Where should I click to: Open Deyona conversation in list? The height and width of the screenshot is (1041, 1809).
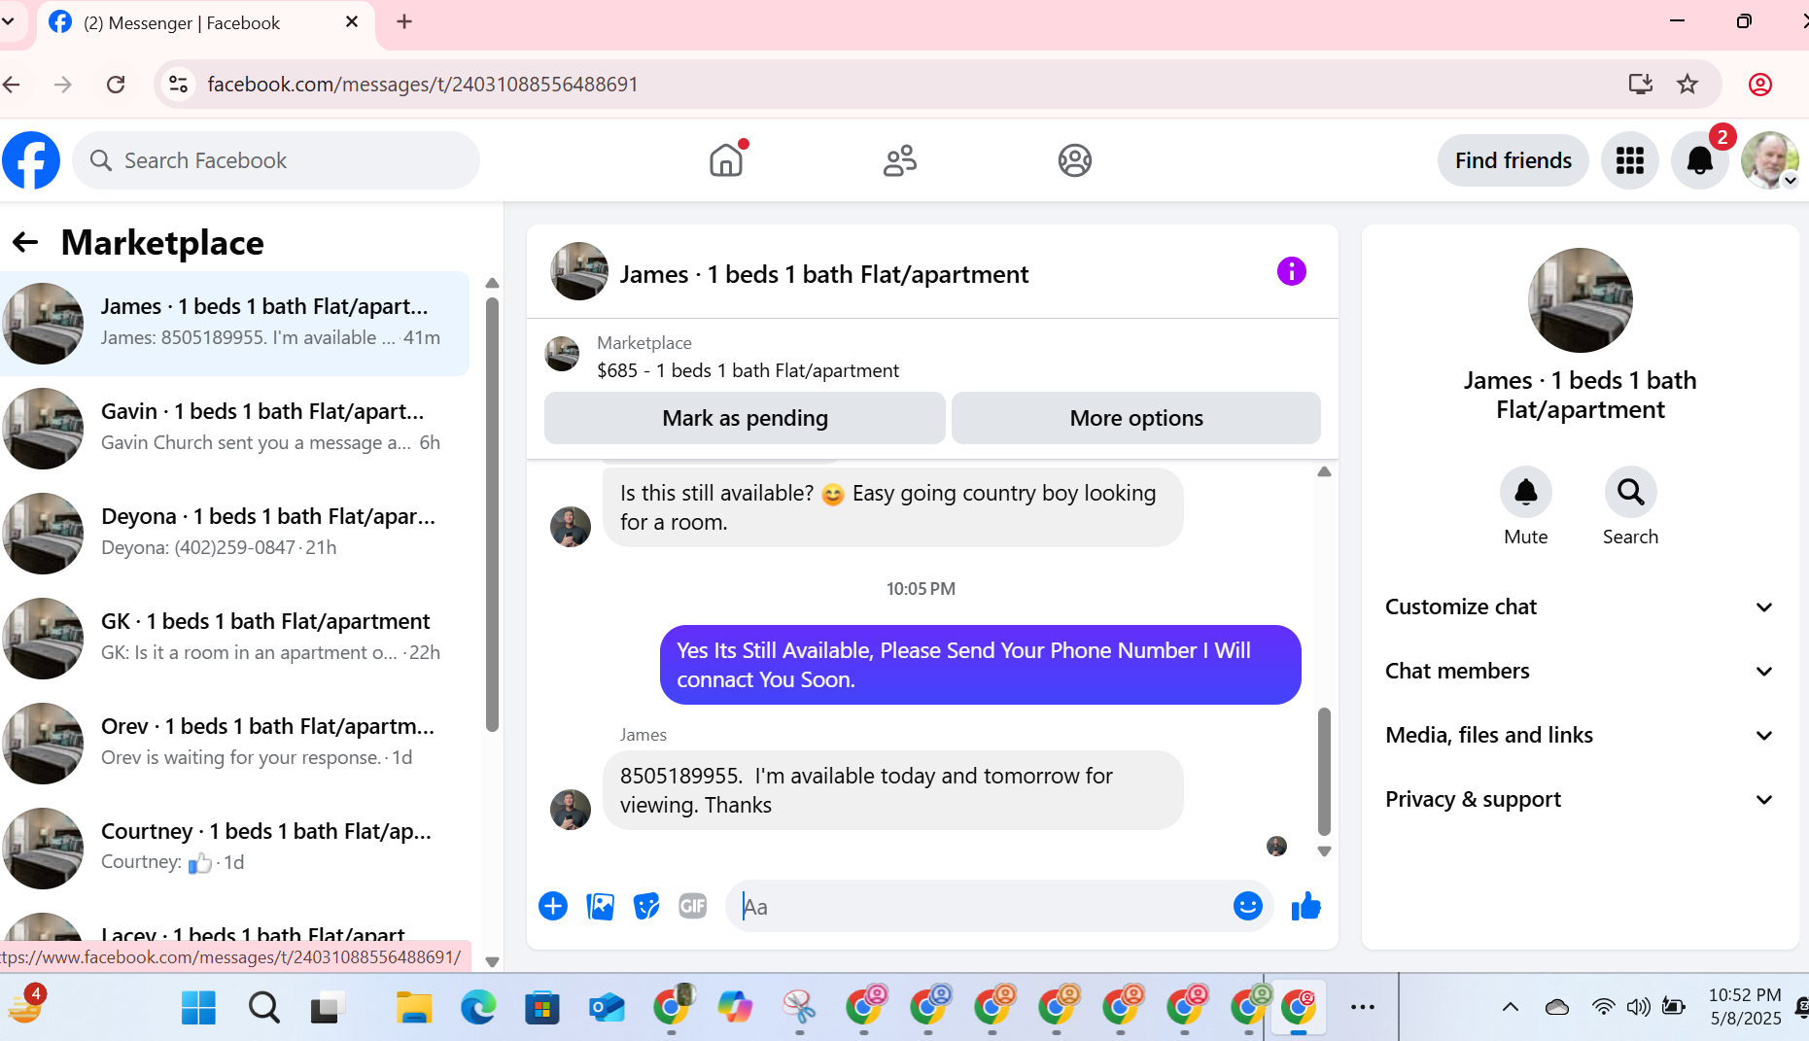234,533
